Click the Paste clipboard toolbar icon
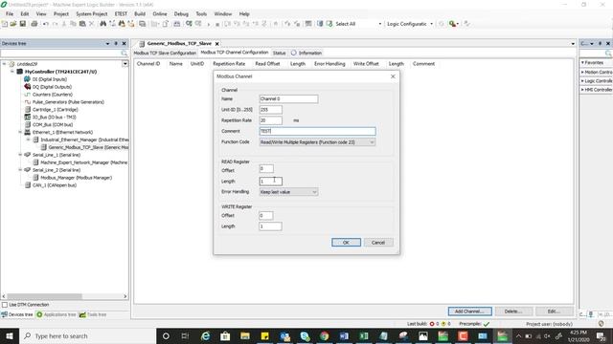Screen dimensions: 613x344 pos(82,24)
